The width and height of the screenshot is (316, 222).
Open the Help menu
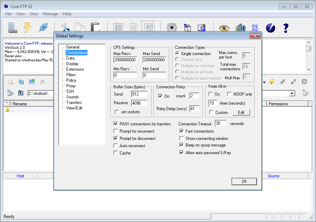pyautogui.click(x=67, y=14)
